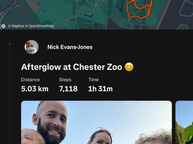Screen dimensions: 193x144
Task: Click the Distance stat label
Action: pyautogui.click(x=31, y=80)
